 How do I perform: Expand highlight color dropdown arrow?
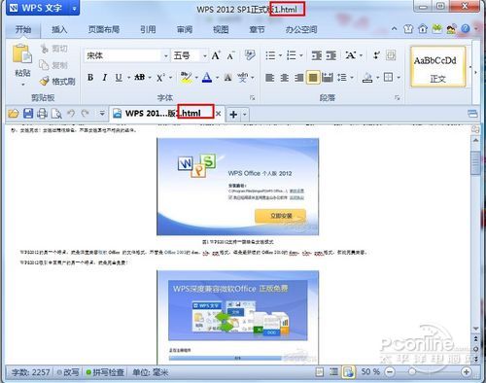tap(196, 78)
